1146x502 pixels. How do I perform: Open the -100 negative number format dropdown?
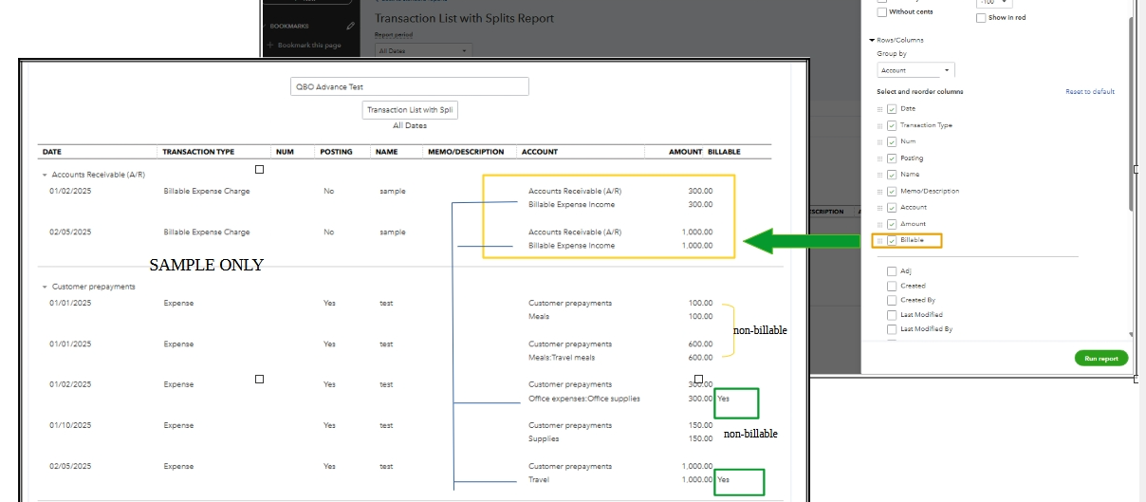click(x=994, y=3)
